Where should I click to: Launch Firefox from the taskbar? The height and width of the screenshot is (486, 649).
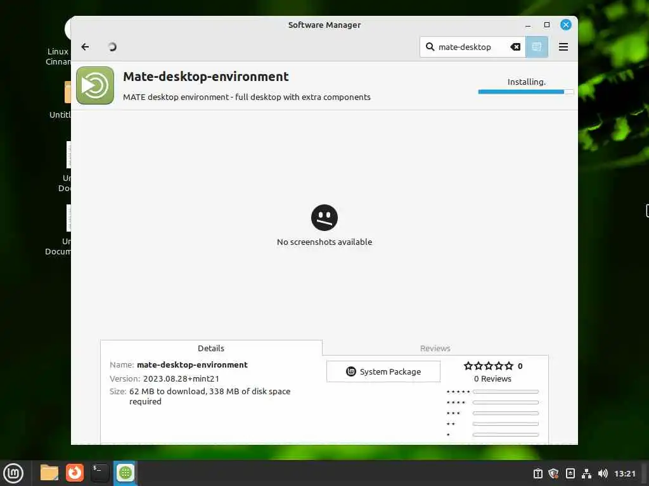click(x=75, y=473)
